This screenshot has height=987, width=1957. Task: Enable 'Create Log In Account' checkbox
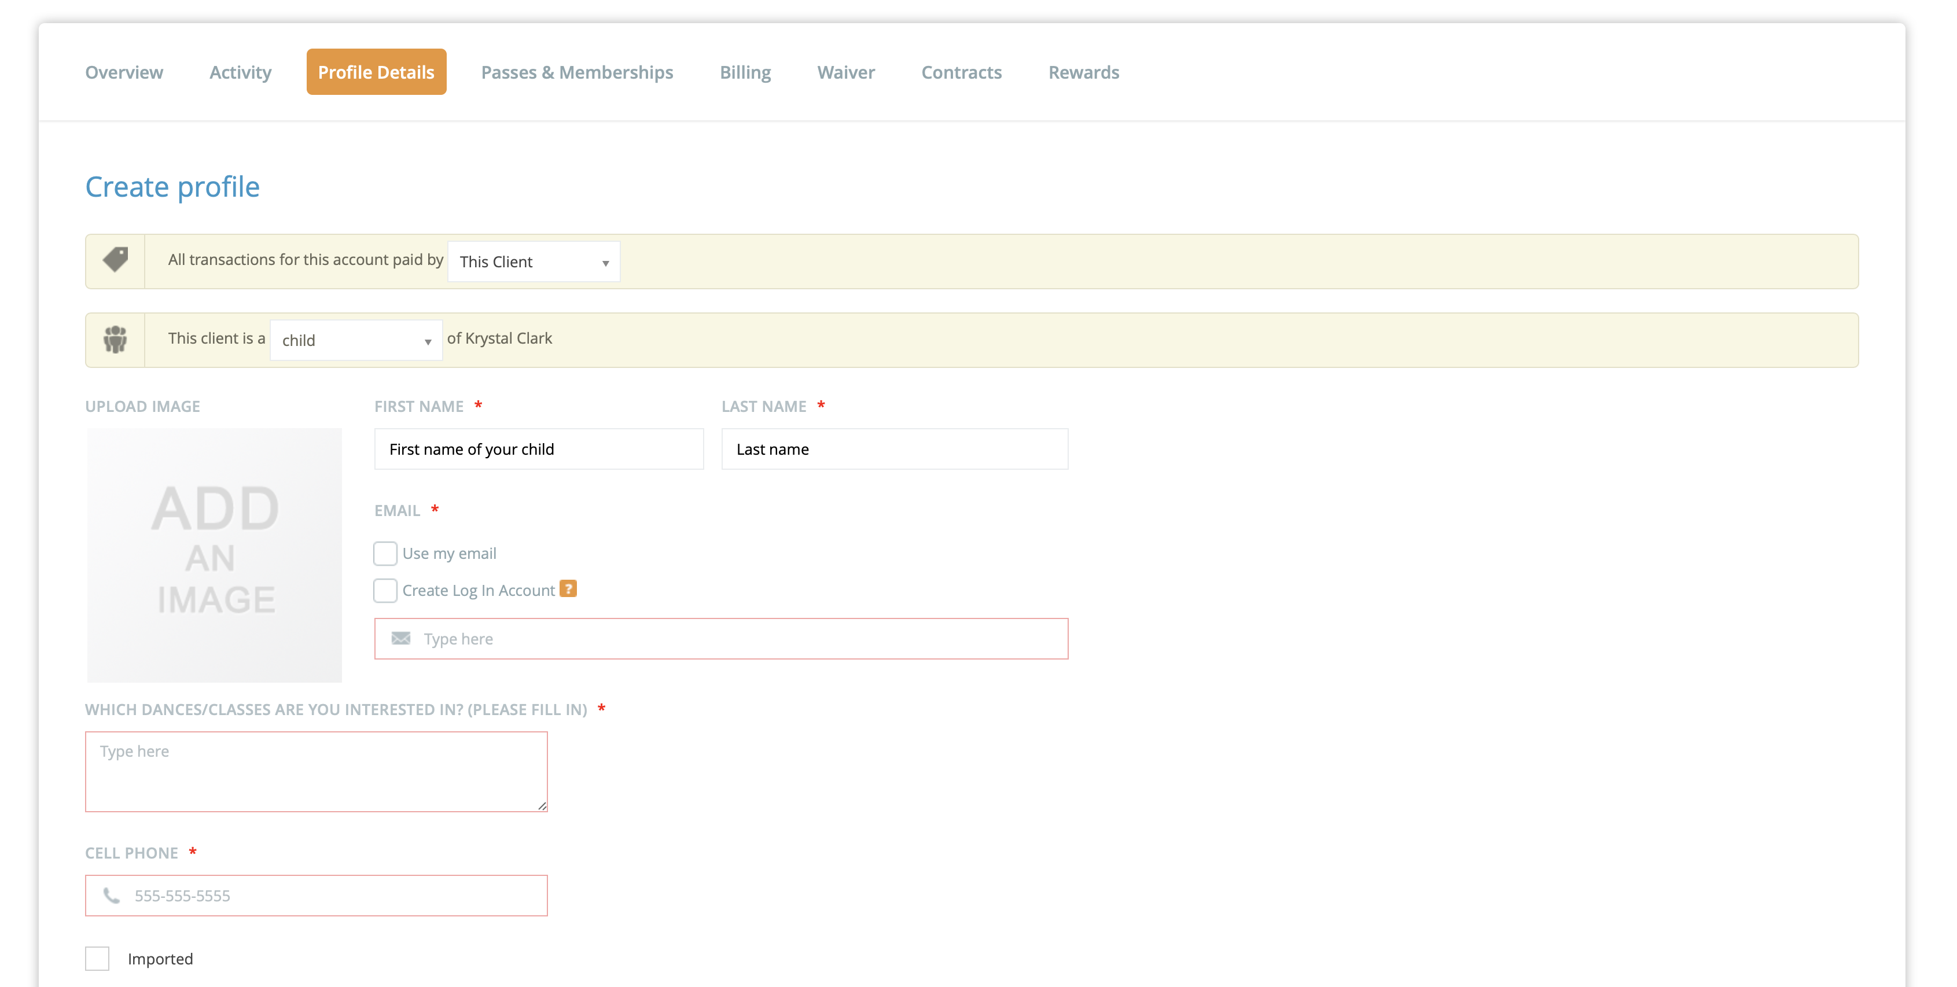[x=385, y=590]
